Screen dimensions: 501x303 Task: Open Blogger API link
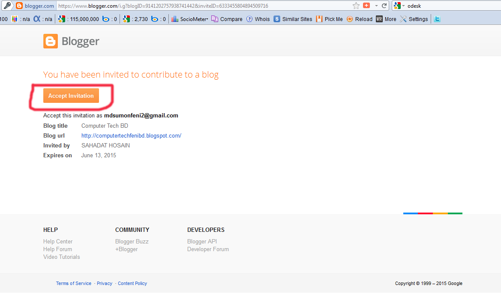point(202,241)
